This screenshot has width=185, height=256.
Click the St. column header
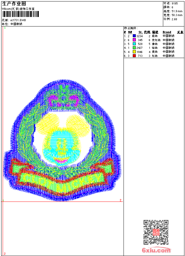point(141,32)
